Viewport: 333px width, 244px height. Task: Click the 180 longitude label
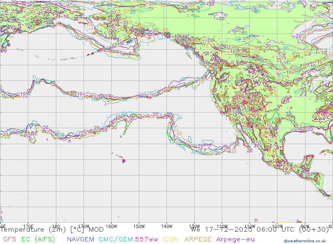coord(56,226)
